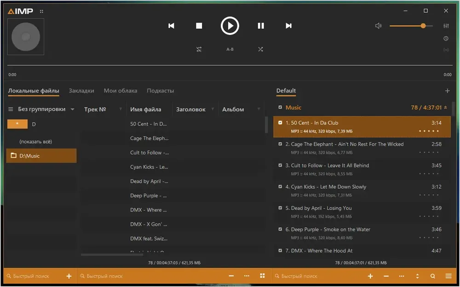Open the Закладки tab
460x287 pixels.
(x=81, y=90)
